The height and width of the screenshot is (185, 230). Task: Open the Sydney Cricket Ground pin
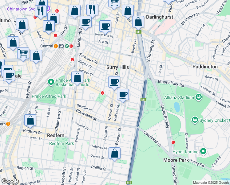coord(194,120)
